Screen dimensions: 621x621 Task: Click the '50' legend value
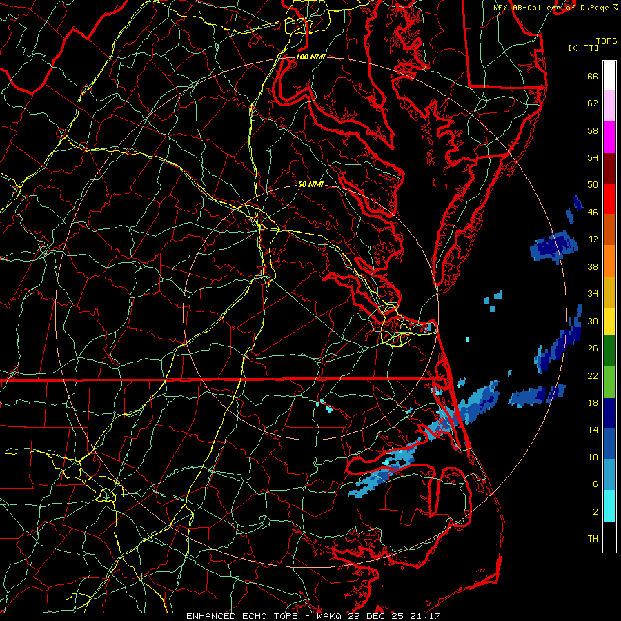coord(593,184)
